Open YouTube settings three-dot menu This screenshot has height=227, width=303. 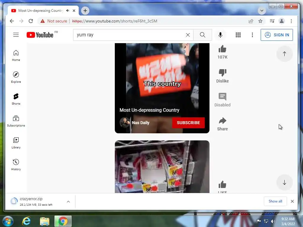point(252,35)
